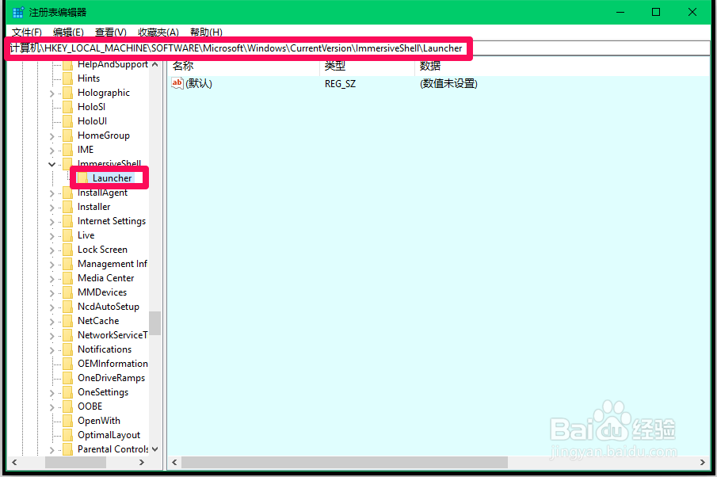The image size is (717, 477).
Task: Click the HoloSI folder icon
Action: click(x=67, y=107)
